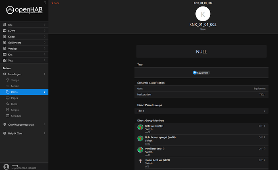Open the Scripts menu entry
Screen dimensions: 278x170
pyautogui.click(x=24, y=110)
